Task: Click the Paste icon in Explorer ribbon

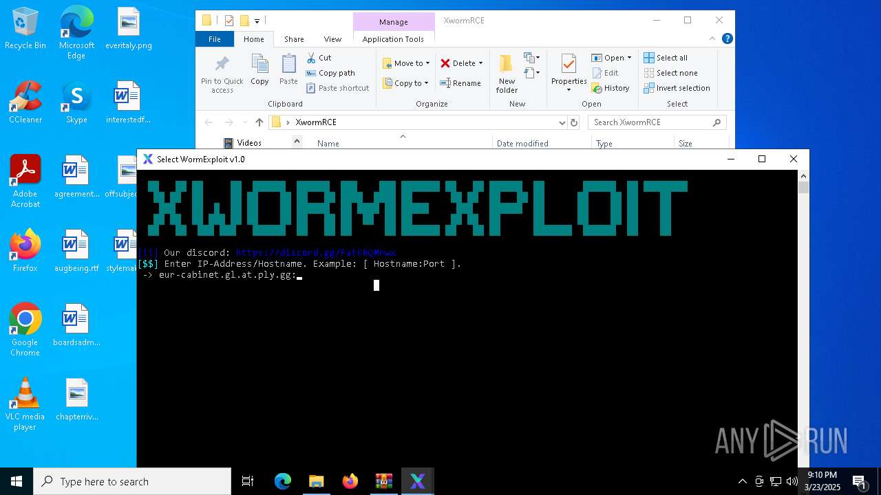Action: click(288, 70)
